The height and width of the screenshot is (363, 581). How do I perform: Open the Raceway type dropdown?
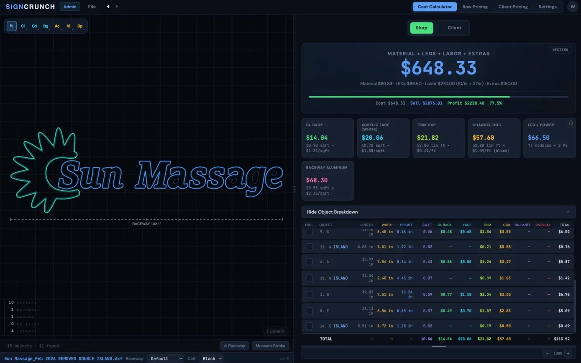click(166, 358)
